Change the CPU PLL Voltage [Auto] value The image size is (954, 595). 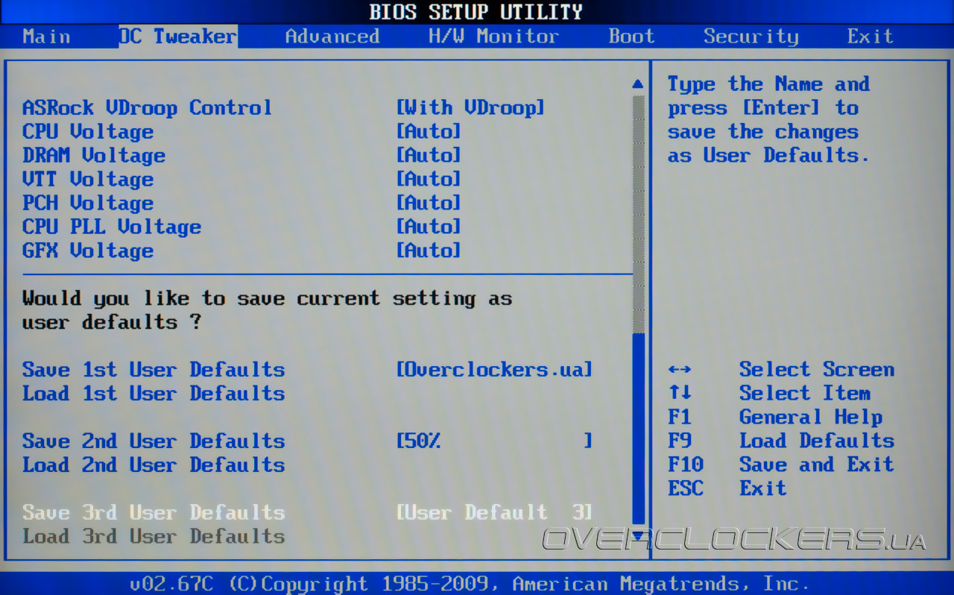click(x=429, y=227)
